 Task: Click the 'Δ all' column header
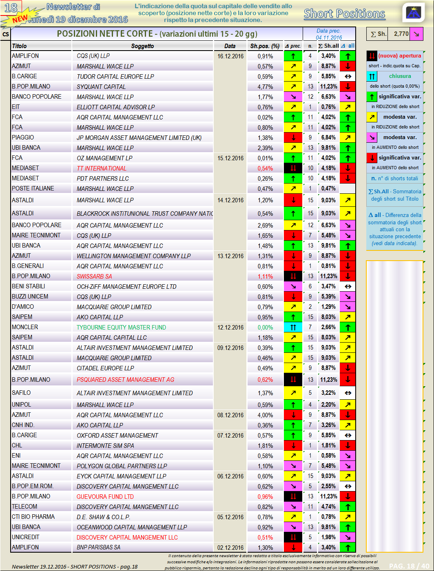point(348,46)
